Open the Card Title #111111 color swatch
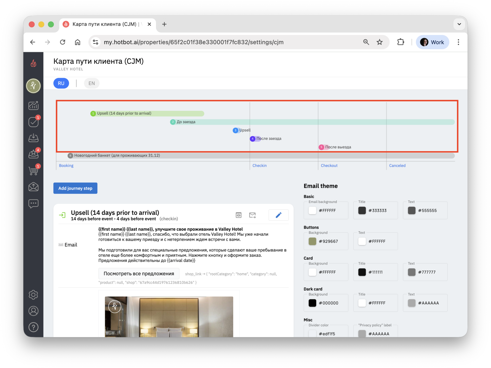491x368 pixels. (362, 272)
